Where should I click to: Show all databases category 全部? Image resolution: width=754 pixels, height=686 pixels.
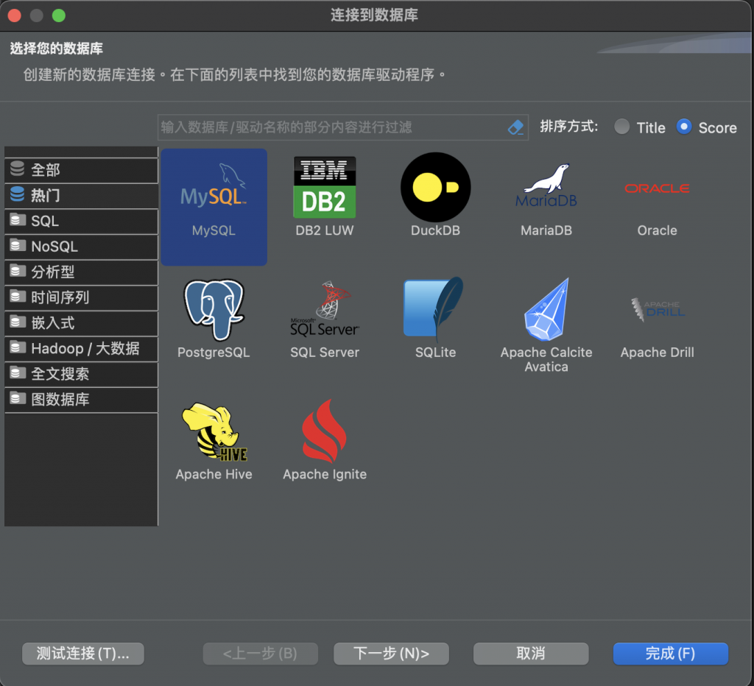point(81,170)
